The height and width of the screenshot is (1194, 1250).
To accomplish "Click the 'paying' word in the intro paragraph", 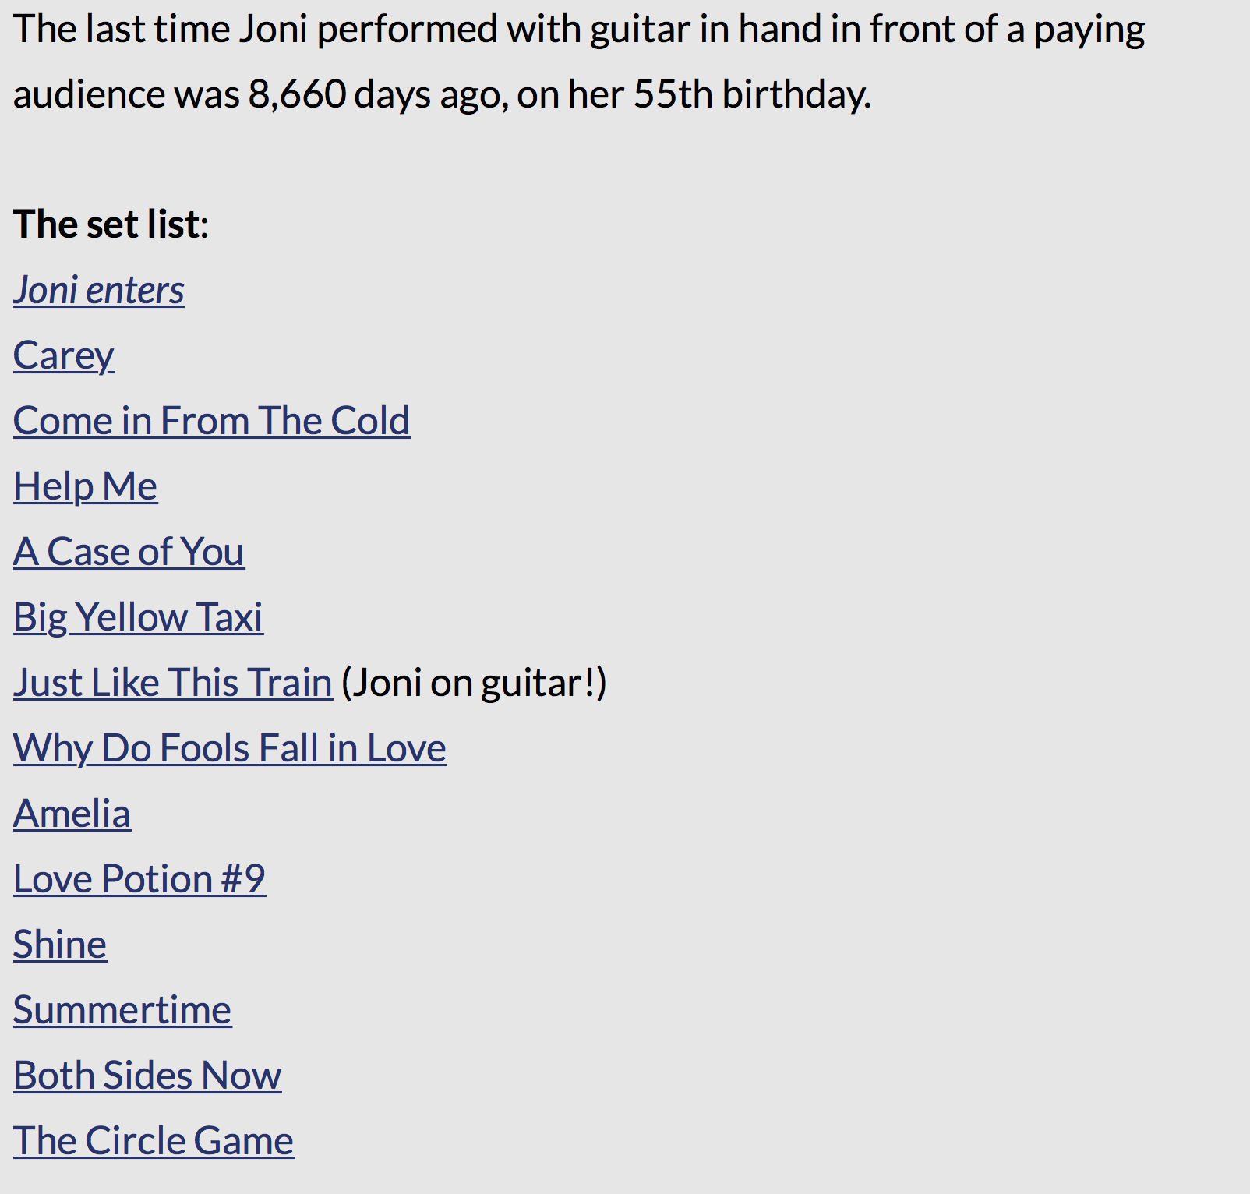I will 1089,31.
